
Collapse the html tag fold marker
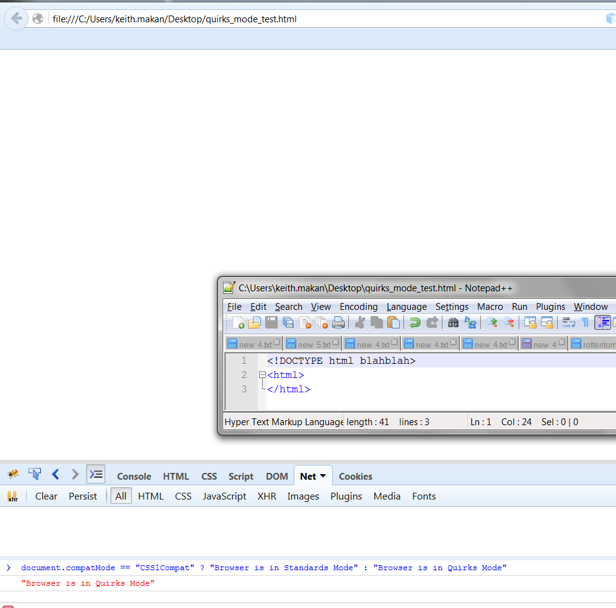[262, 375]
